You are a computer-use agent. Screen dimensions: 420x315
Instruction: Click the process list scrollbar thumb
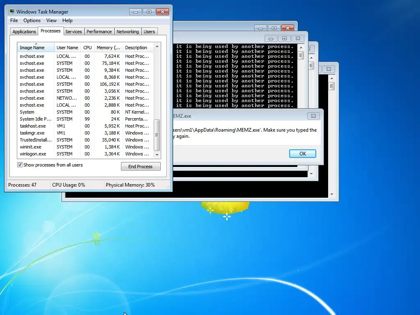(x=157, y=135)
